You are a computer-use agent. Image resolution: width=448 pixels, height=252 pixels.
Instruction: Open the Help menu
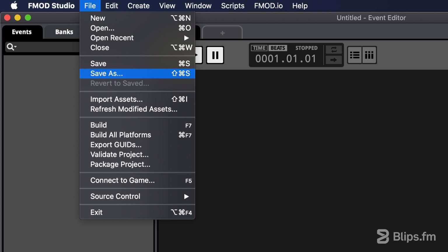coord(300,6)
